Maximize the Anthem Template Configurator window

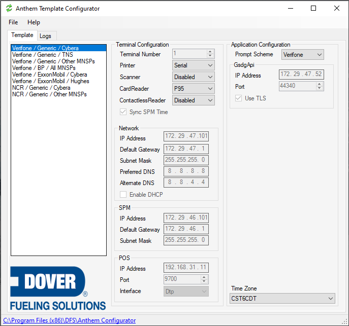[x=313, y=9]
